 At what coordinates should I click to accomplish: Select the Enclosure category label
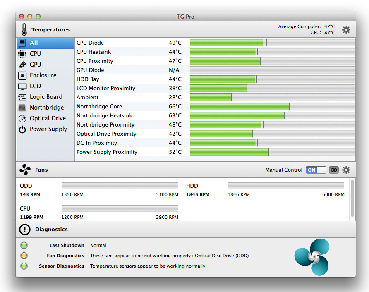[43, 75]
